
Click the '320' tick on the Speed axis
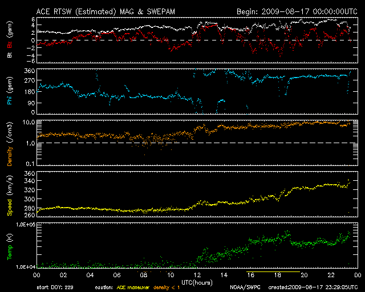click(30, 190)
